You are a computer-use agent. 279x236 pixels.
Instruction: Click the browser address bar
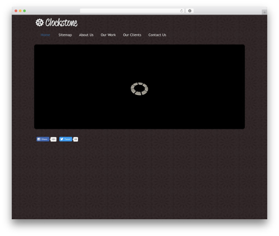point(132,11)
